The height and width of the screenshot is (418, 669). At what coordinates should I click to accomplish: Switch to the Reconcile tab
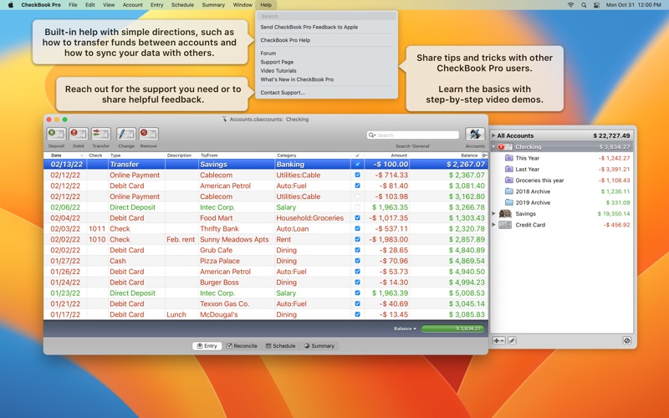point(242,346)
